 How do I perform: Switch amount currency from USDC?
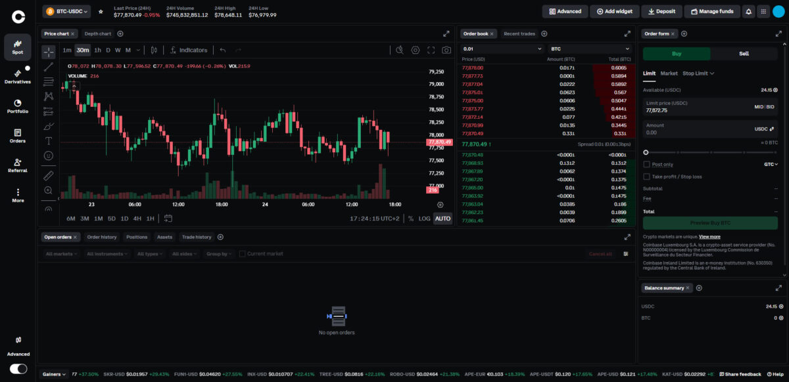(x=765, y=129)
